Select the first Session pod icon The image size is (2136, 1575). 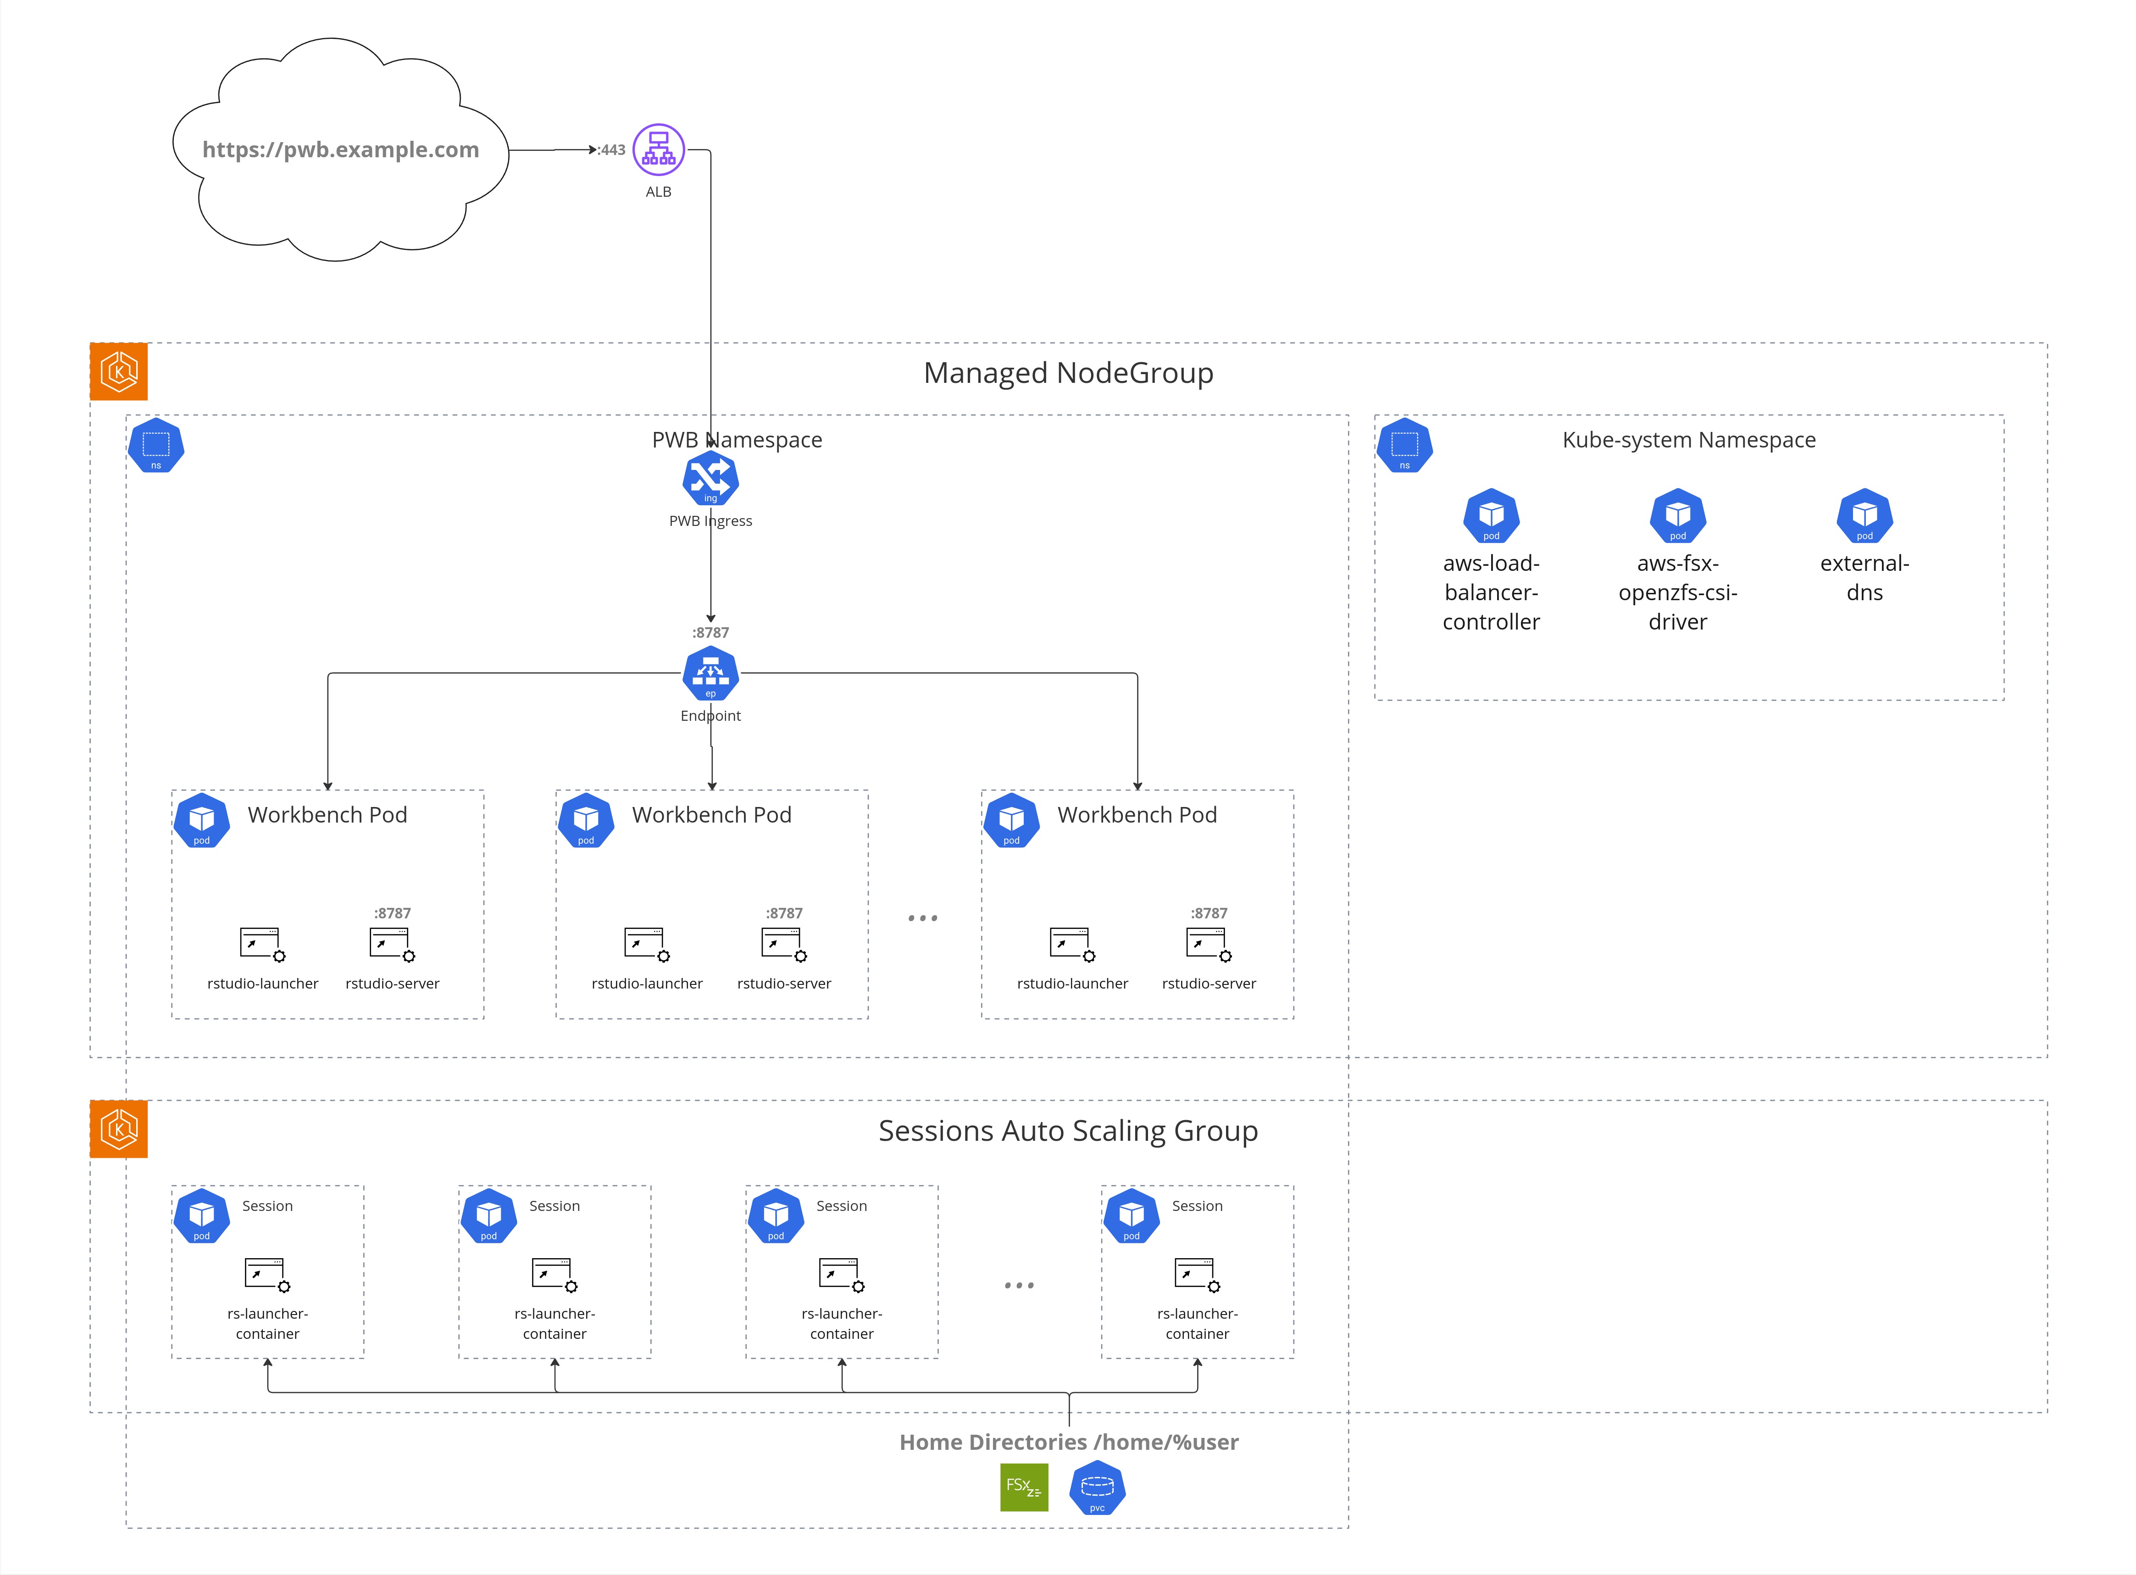201,1216
